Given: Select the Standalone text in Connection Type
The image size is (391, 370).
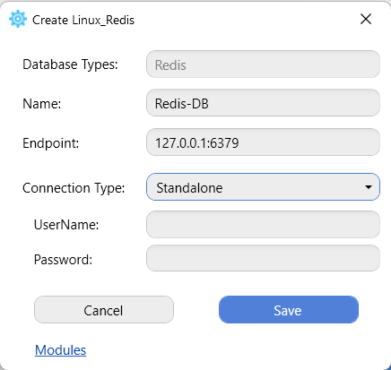Looking at the screenshot, I should pyautogui.click(x=189, y=188).
